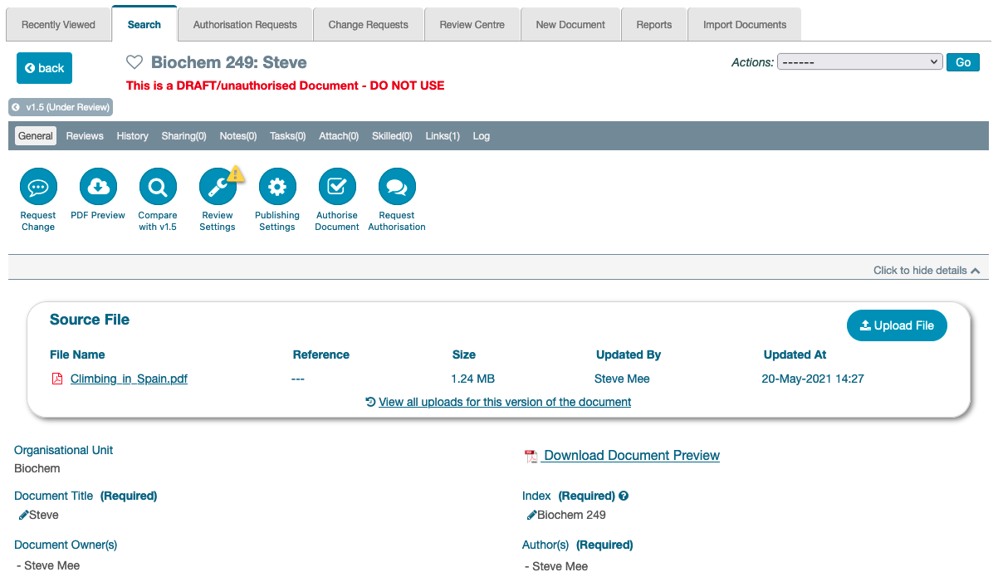Click the Upload File button

pyautogui.click(x=897, y=325)
